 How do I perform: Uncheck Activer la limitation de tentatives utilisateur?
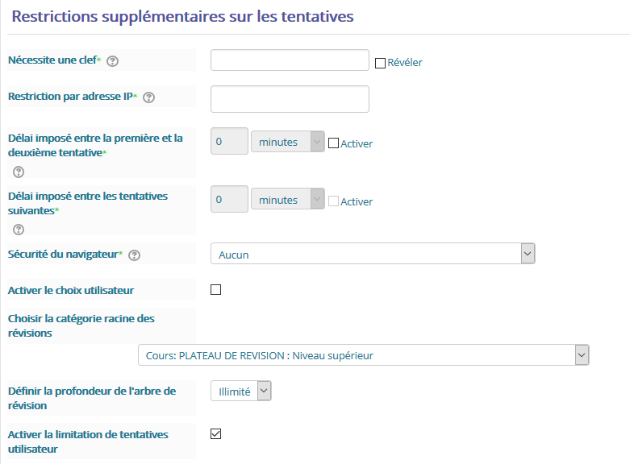coord(215,434)
